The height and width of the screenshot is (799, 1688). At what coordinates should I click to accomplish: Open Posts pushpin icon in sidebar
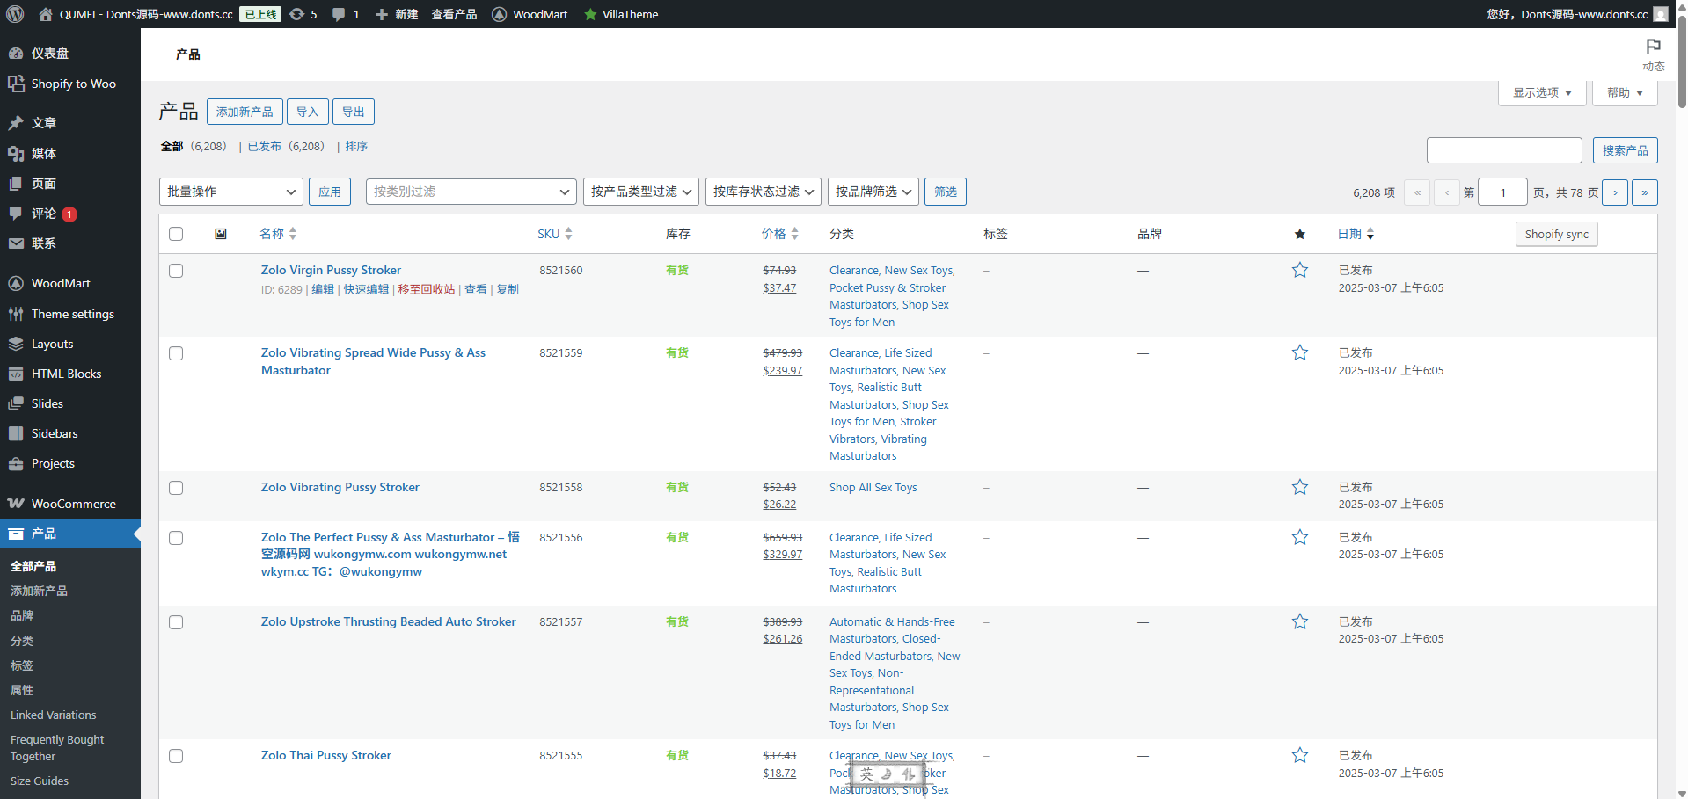[x=16, y=123]
